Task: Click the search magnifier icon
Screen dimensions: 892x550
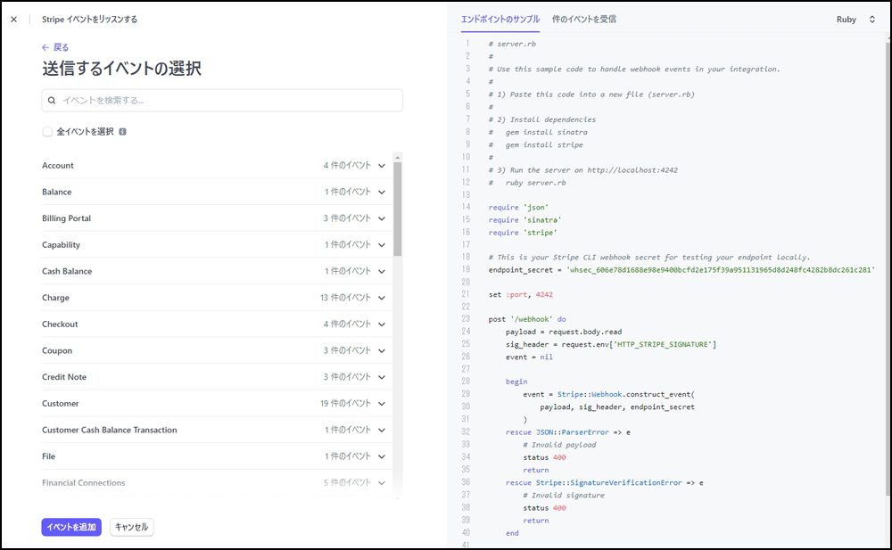Action: coord(52,101)
